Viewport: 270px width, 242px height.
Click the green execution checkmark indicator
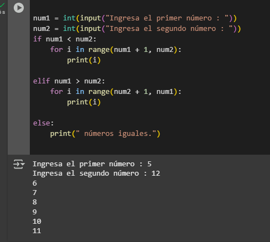(x=2, y=5)
